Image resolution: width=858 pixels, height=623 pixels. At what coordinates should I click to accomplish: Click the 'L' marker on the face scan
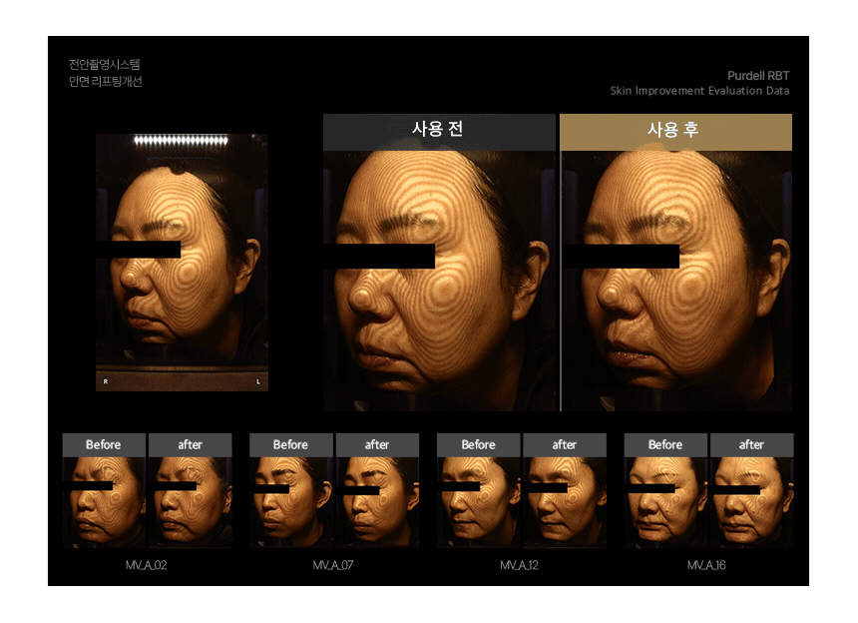point(258,382)
